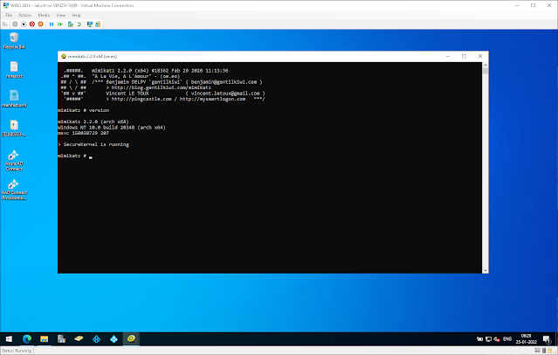Click the "mimikatz 2.2.0 (arch x64)" line
This screenshot has width=558, height=355.
tap(93, 122)
